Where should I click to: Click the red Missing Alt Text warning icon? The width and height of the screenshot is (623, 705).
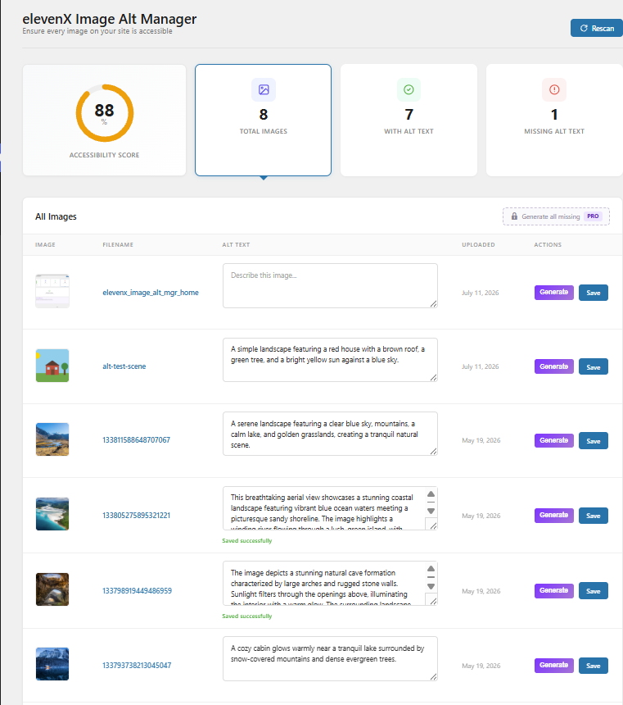[x=554, y=89]
